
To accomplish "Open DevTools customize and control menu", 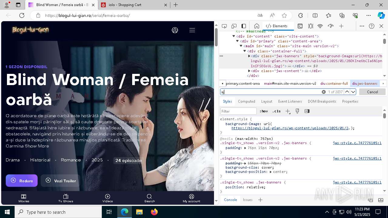I will pos(362,26).
